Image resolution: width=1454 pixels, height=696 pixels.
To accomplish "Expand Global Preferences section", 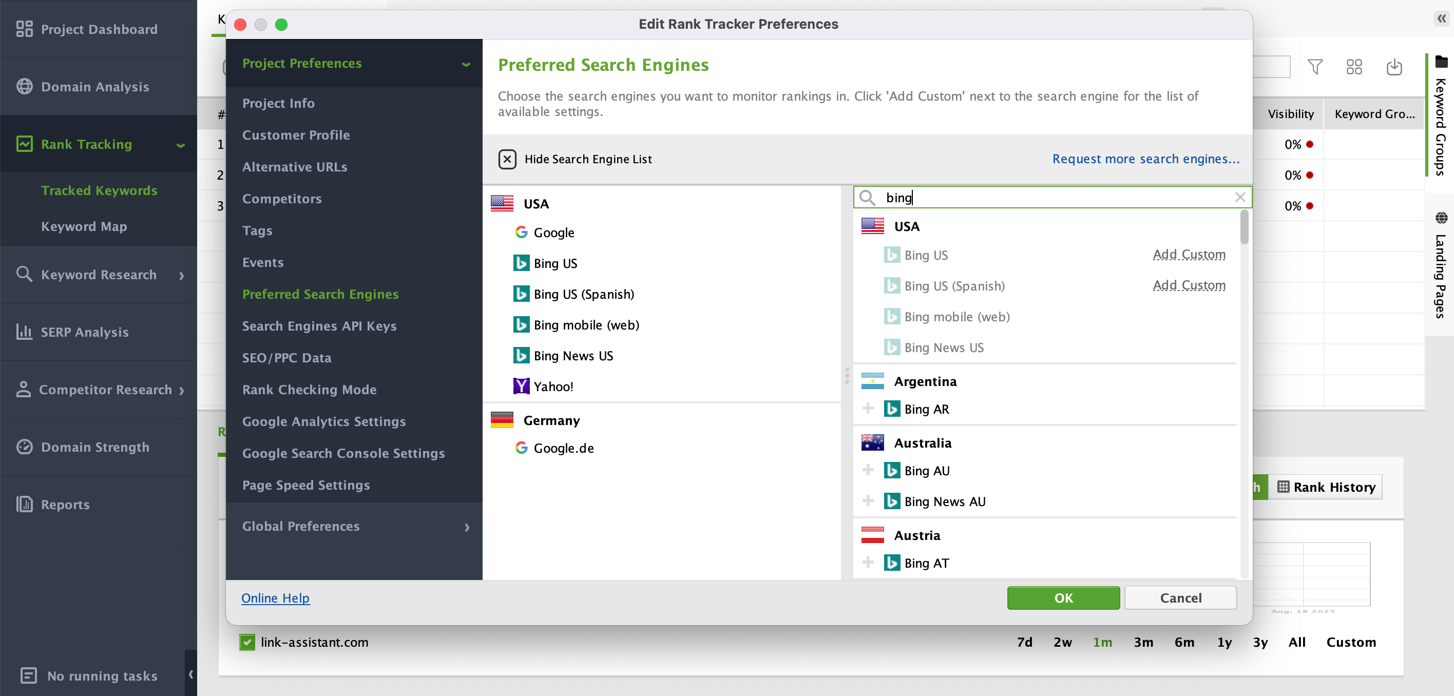I will pos(467,527).
